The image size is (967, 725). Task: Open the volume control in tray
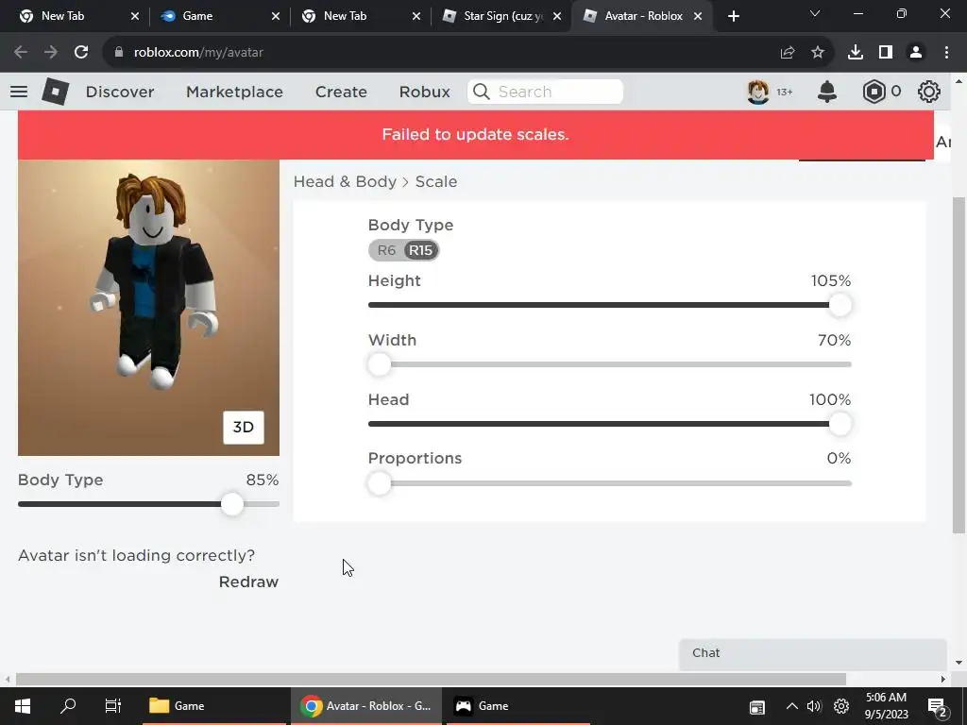815,706
